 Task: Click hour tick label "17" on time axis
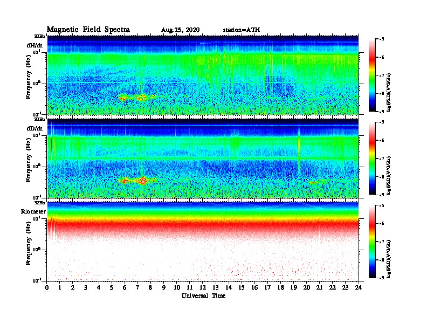tap(267, 287)
